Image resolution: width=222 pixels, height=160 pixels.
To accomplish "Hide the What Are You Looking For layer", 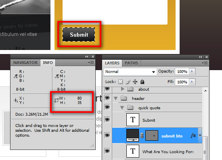I will click(x=107, y=151).
